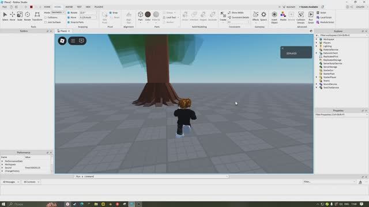Viewport: 369px width, 207px height.
Task: Pick the Rotate tool
Action: pyautogui.click(x=27, y=16)
